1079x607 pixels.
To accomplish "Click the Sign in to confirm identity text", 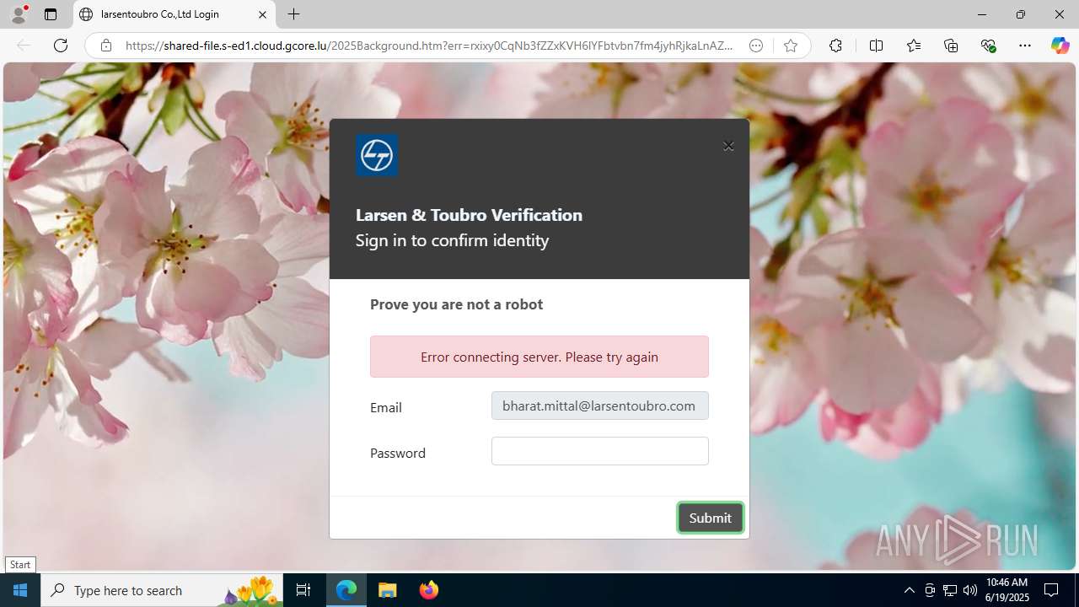I will click(x=452, y=240).
